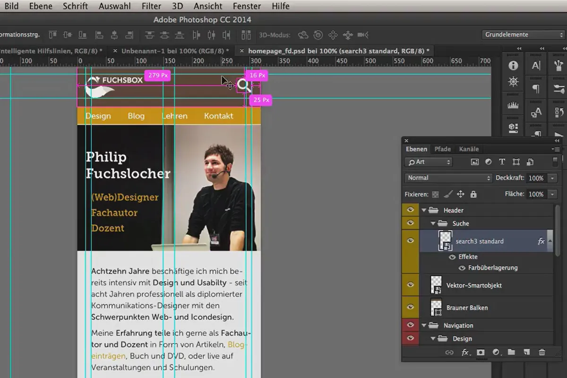Collapse the Design layer group
567x378 pixels.
(x=433, y=339)
